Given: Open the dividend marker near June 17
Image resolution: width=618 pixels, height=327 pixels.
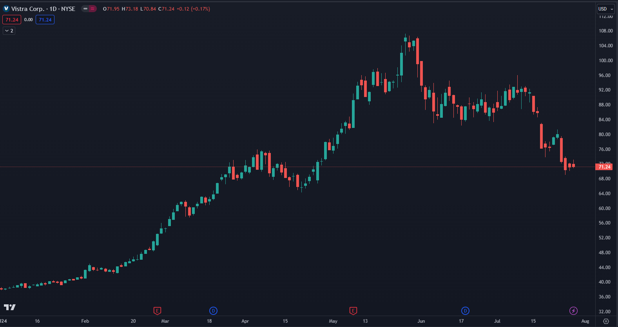Looking at the screenshot, I should coord(465,311).
